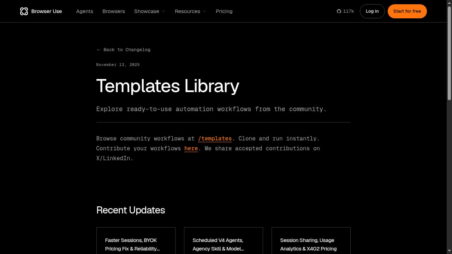The height and width of the screenshot is (254, 452).
Task: Open the Faster Sessions, BYOK Pricing Fix card
Action: pos(136,241)
